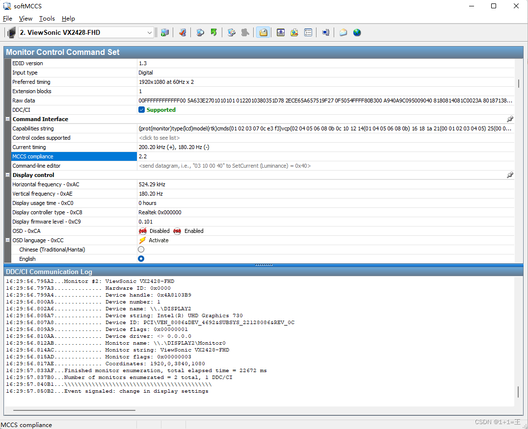Image resolution: width=528 pixels, height=429 pixels.
Task: Click the 'Device string: Intel(R) UHD Graphics 730' log line
Action: coord(124,316)
